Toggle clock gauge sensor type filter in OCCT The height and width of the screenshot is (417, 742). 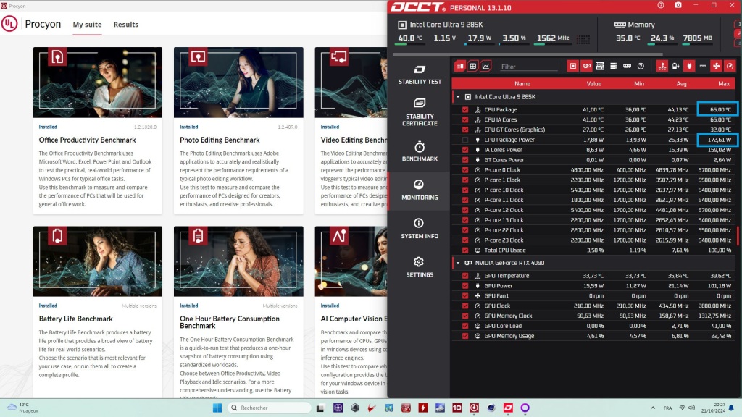click(730, 66)
